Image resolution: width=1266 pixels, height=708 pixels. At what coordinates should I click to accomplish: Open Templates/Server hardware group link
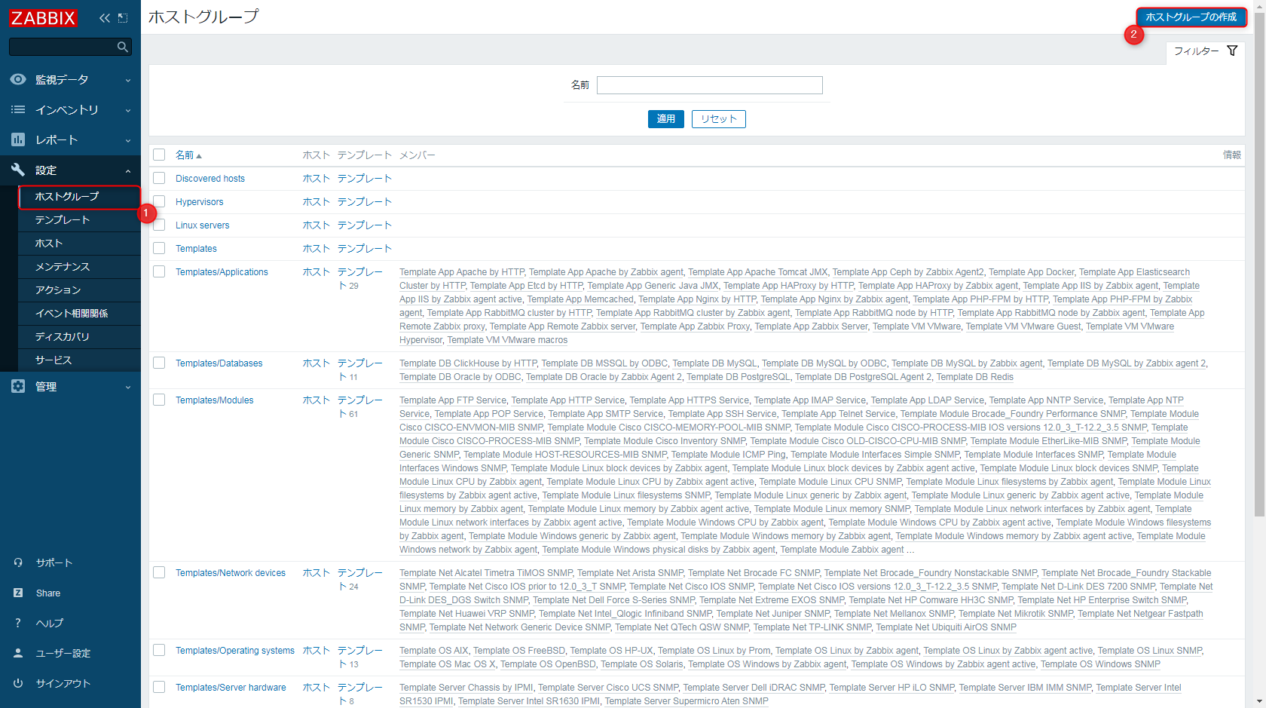[231, 688]
